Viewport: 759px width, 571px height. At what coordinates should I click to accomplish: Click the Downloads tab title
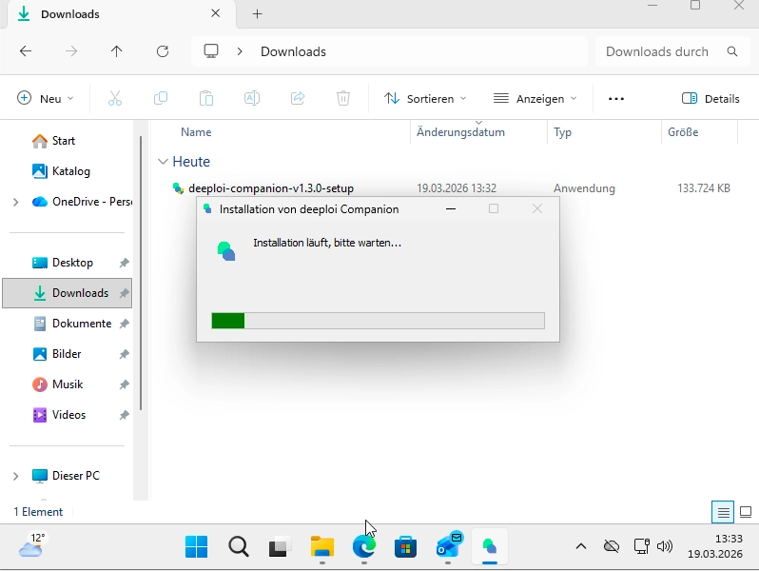70,14
